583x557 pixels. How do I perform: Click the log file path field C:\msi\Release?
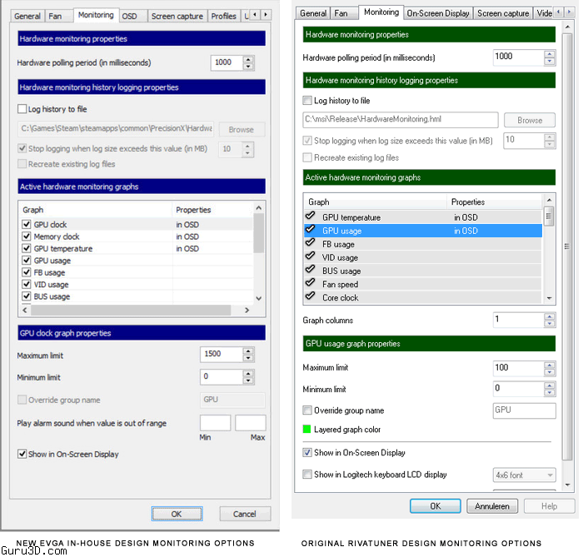click(401, 120)
